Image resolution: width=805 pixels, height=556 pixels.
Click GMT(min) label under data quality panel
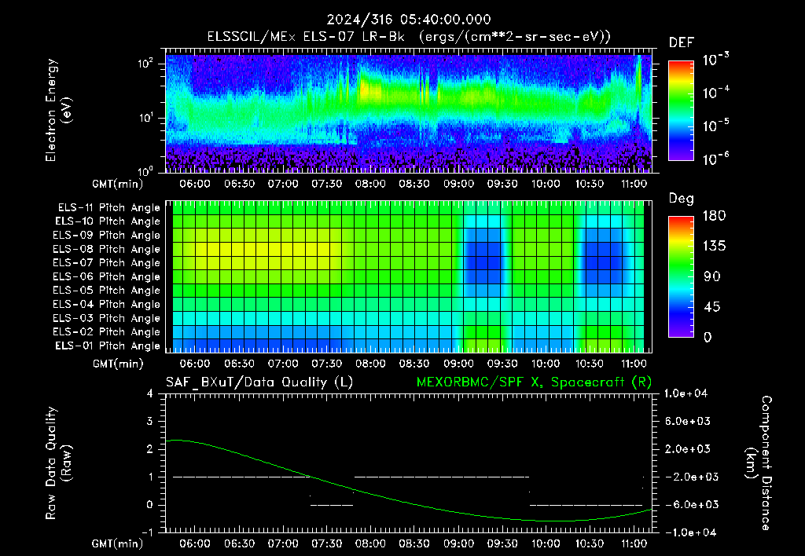[118, 543]
